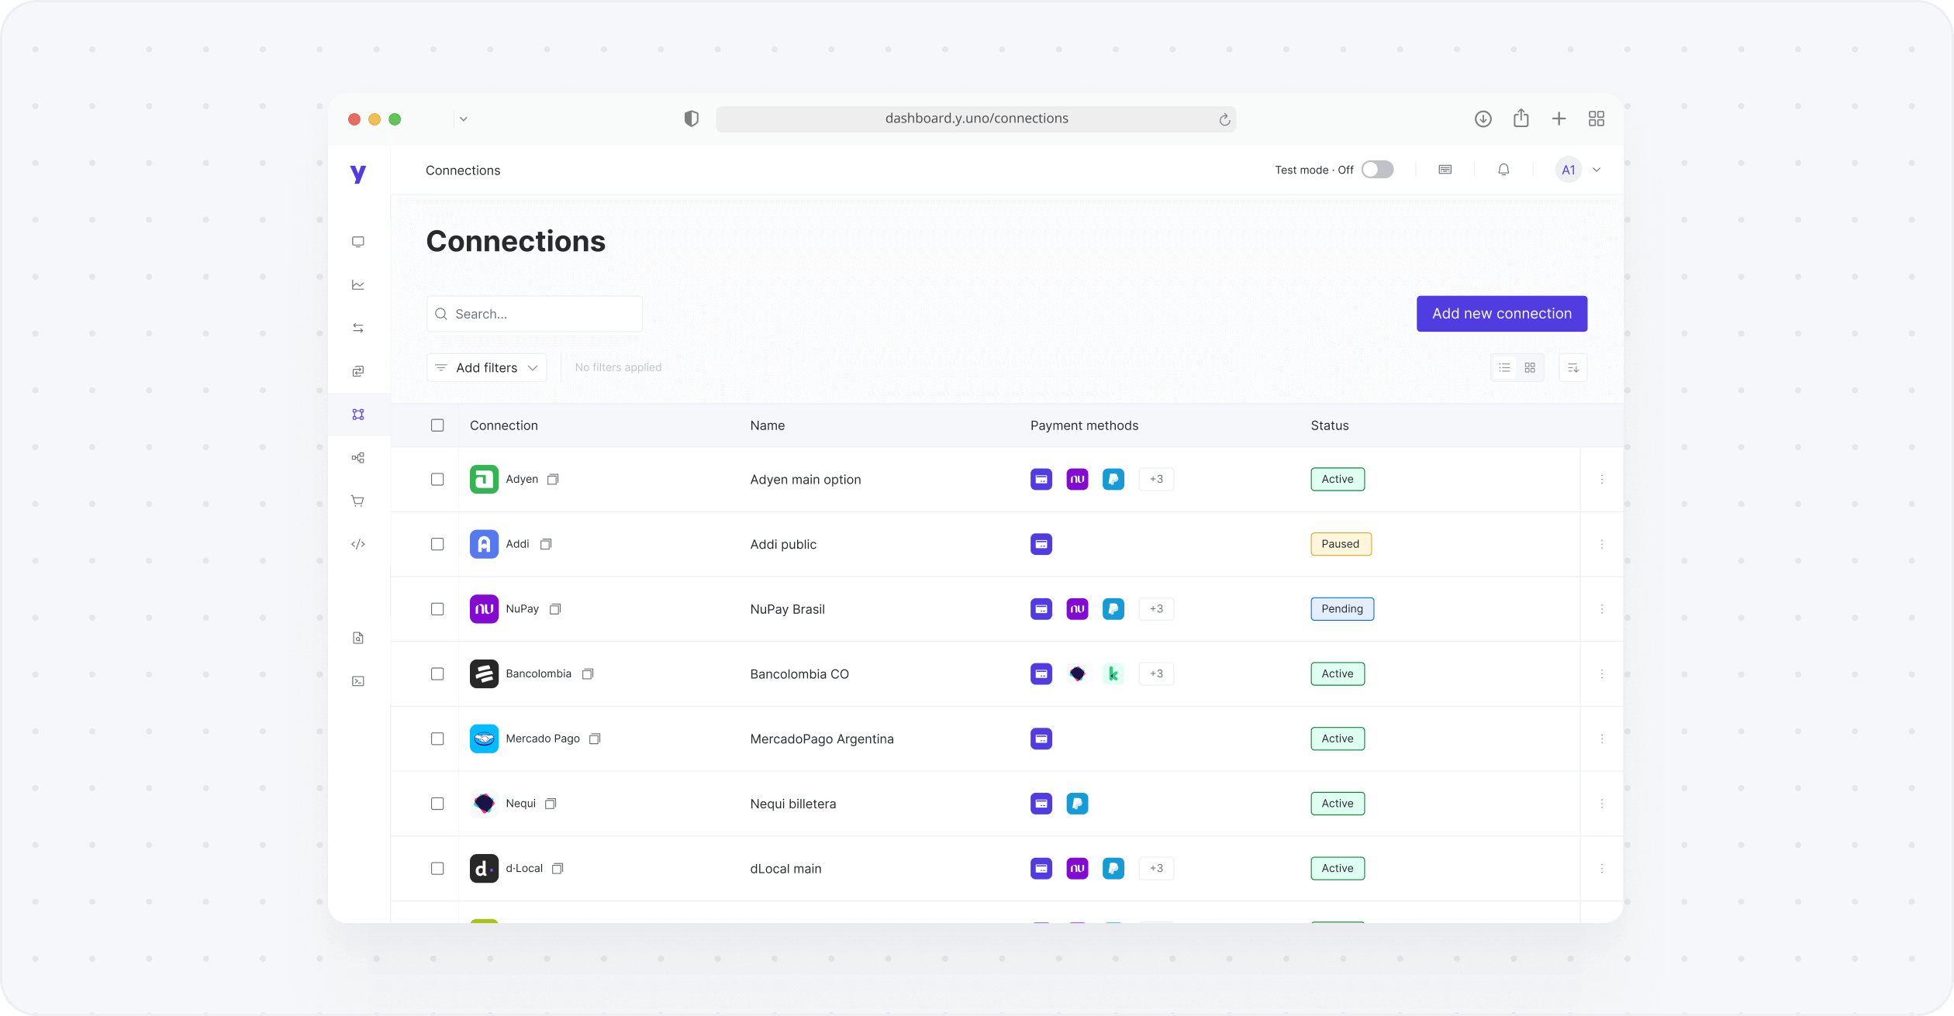Open the shopping cart sidebar icon
Screen dimensions: 1954x1016
(x=357, y=501)
